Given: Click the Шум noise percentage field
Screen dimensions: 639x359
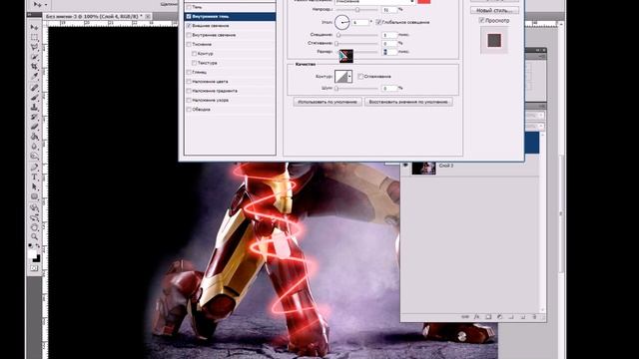Looking at the screenshot, I should 389,88.
